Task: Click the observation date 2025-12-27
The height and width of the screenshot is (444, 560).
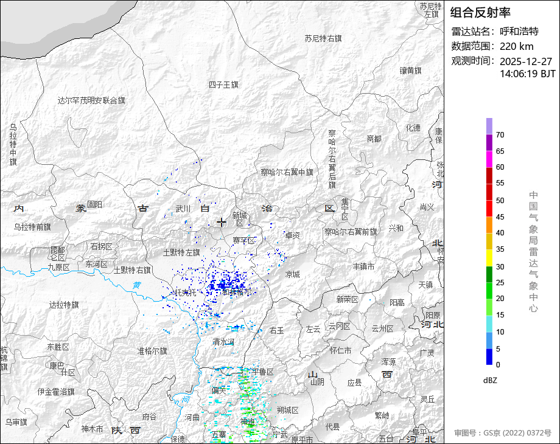Action: pos(526,61)
